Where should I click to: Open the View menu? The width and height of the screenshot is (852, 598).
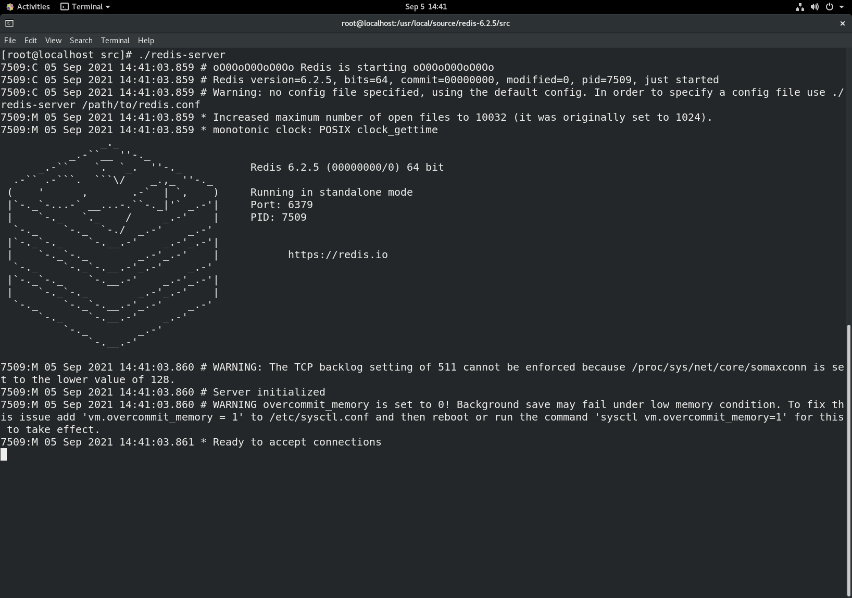(x=53, y=40)
